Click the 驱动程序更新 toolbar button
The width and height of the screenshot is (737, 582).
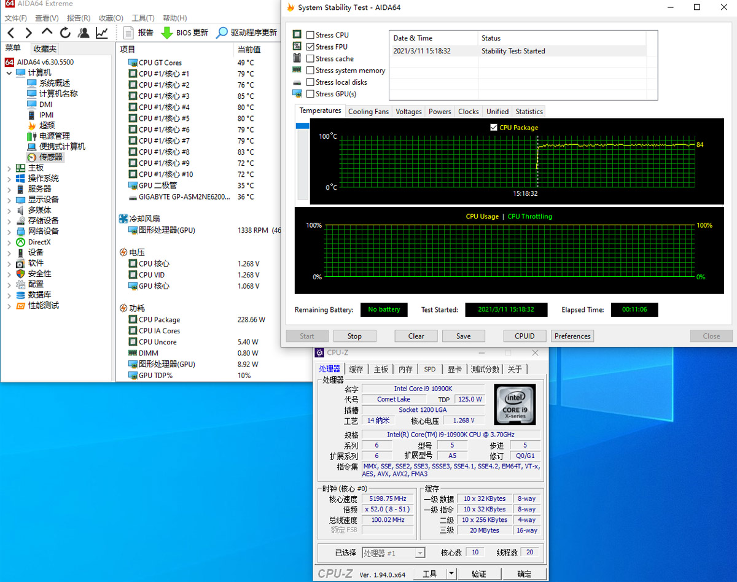click(x=247, y=33)
